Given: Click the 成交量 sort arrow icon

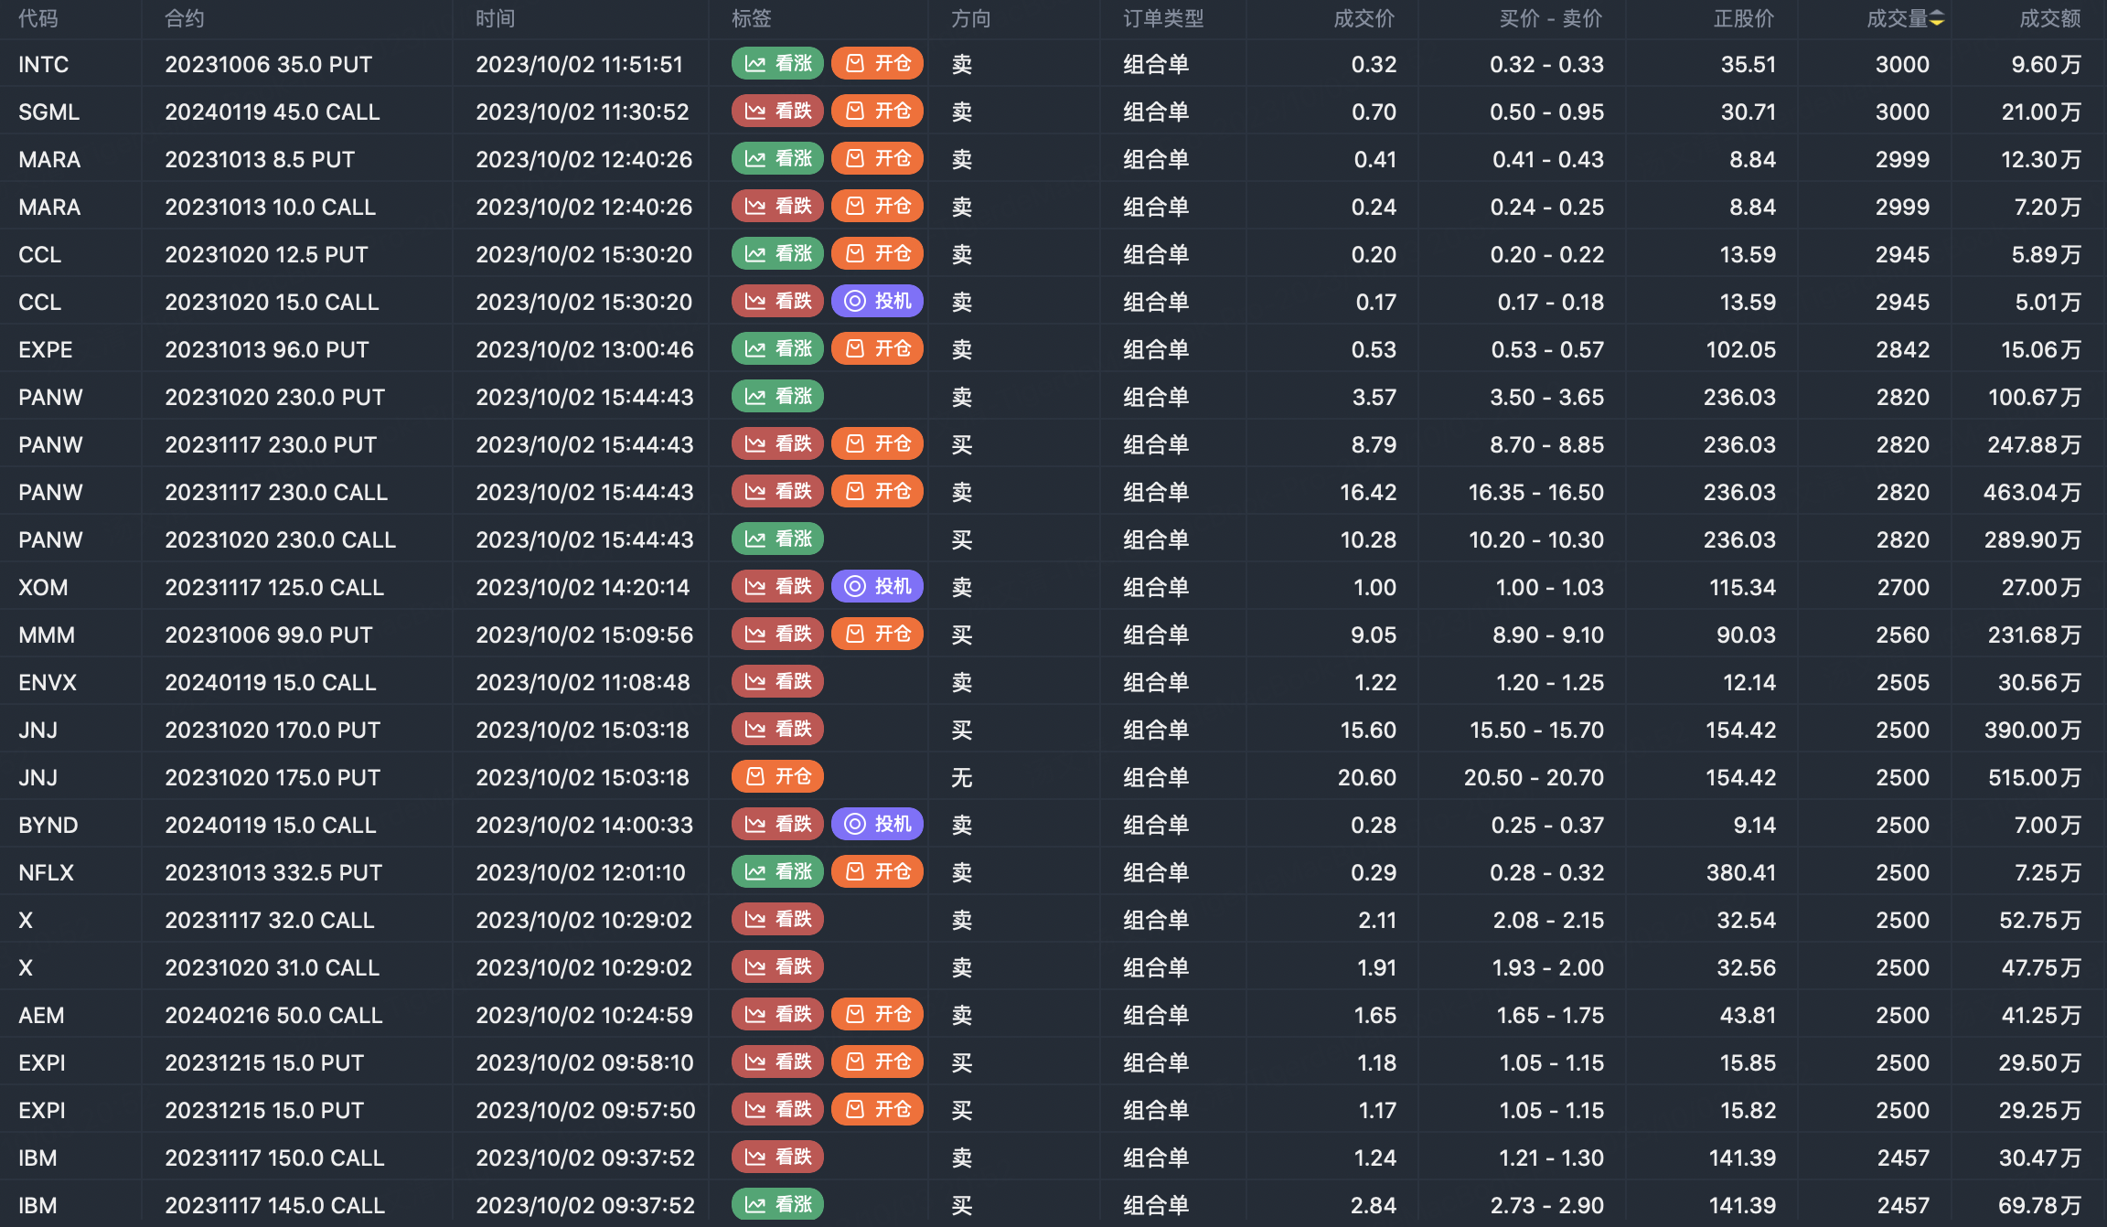Looking at the screenshot, I should [x=1937, y=19].
